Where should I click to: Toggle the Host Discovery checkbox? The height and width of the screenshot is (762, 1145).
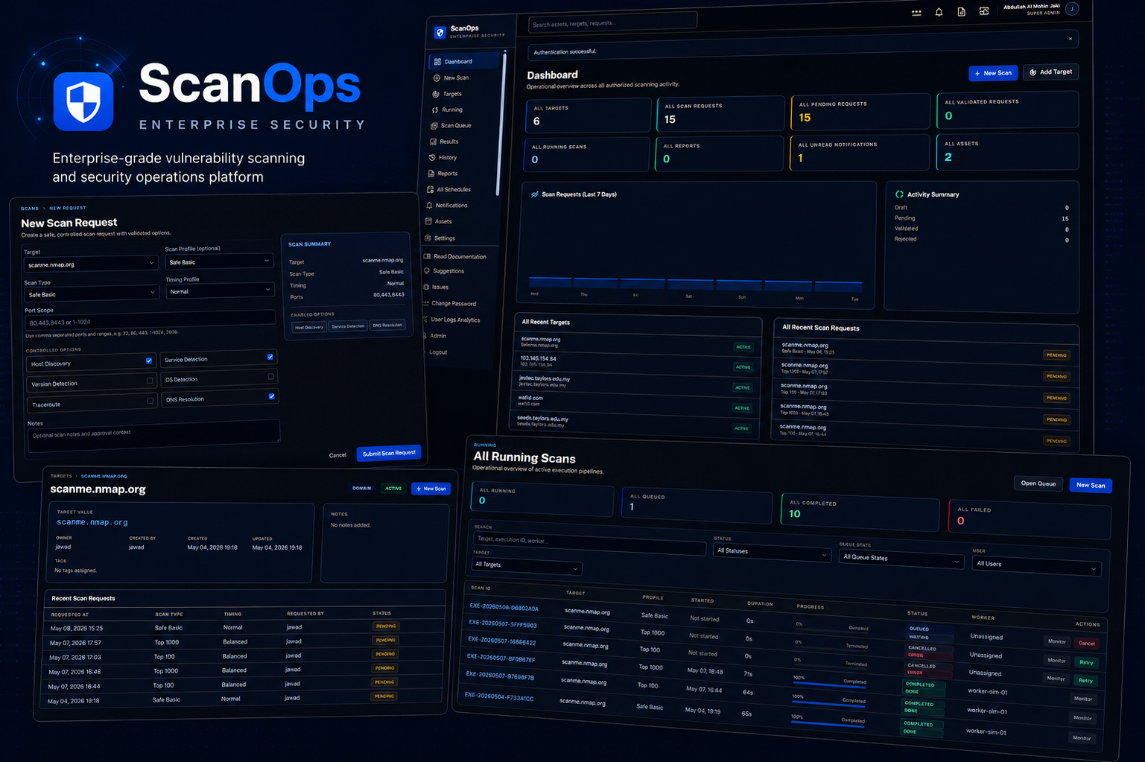(x=149, y=361)
